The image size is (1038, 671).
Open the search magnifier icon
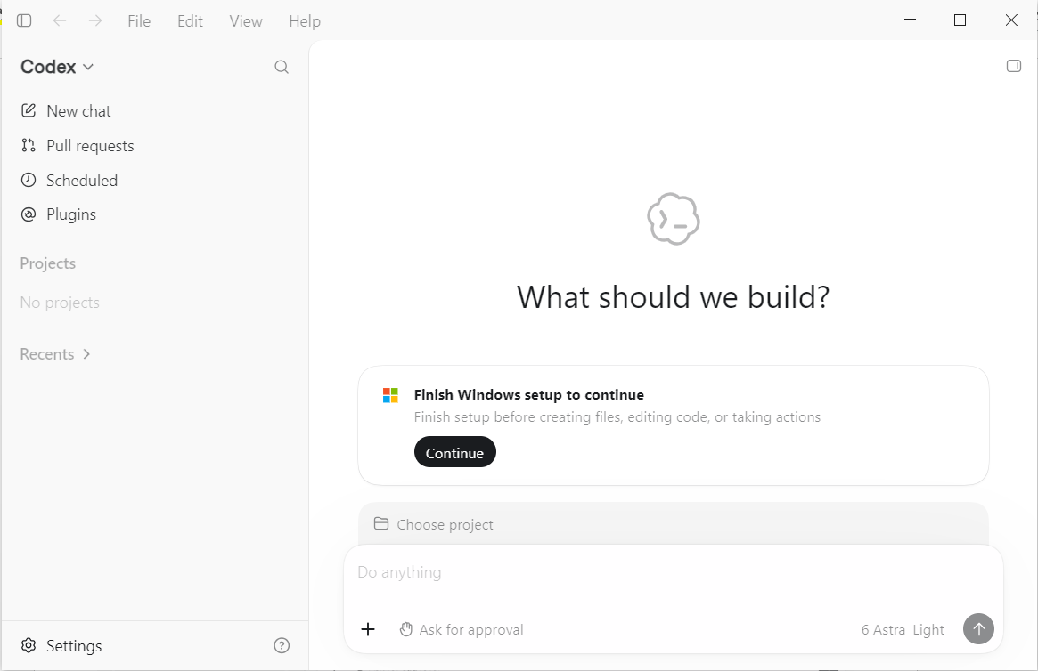[x=282, y=67]
